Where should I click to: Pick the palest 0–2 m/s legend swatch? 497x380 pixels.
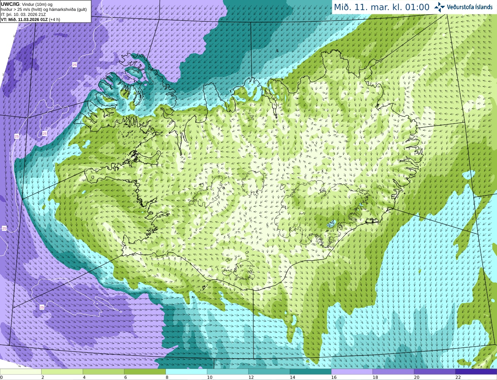[21, 371]
